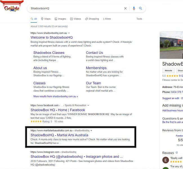Open the Shadowbox Classes sitelink
The image size is (183, 169).
coord(49,53)
